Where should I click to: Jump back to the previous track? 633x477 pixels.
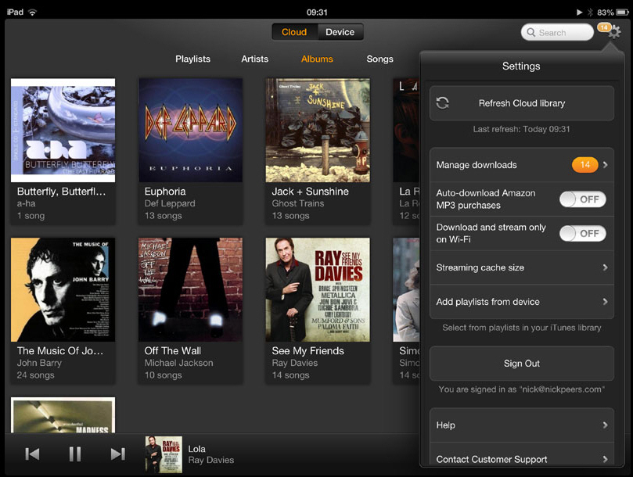pyautogui.click(x=32, y=454)
